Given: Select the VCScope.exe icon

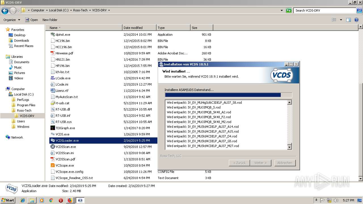Looking at the screenshot, I should (52, 165).
